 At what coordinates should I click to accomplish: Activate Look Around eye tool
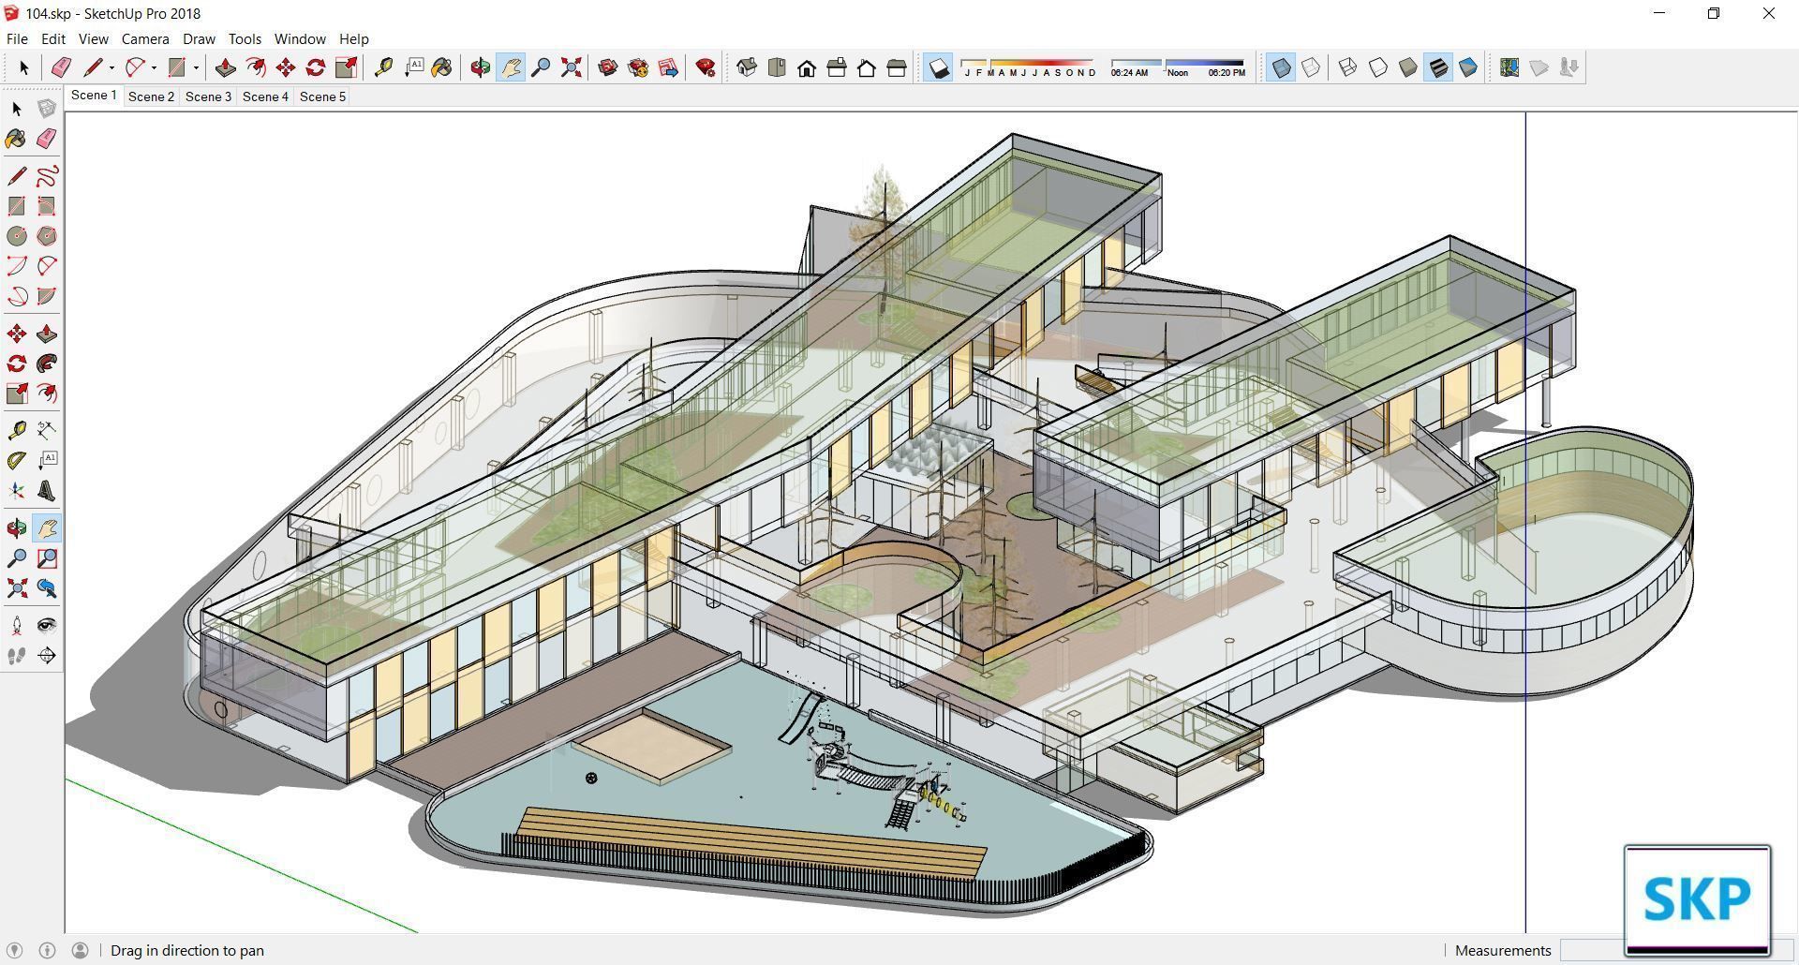coord(47,626)
